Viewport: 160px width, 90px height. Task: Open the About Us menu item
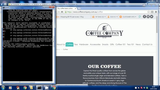(61, 44)
